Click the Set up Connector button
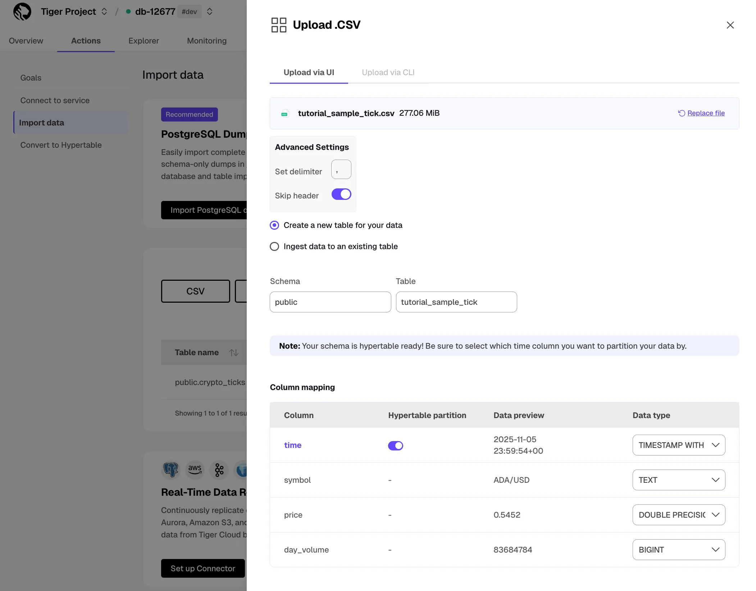The width and height of the screenshot is (756, 591). click(203, 568)
